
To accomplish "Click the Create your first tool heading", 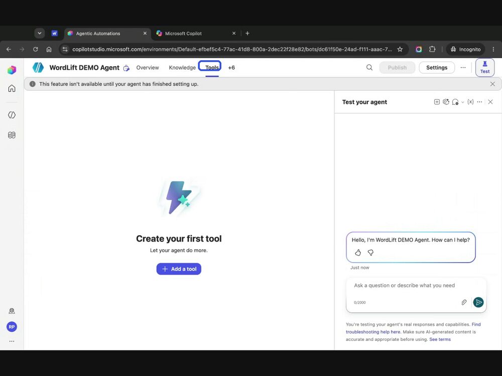I will tap(179, 239).
